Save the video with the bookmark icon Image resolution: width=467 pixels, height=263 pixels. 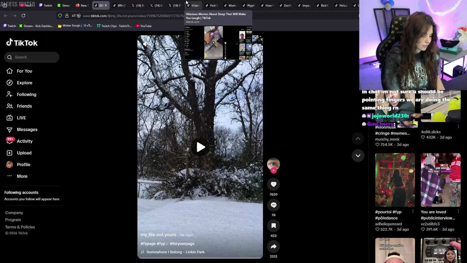pos(273,226)
